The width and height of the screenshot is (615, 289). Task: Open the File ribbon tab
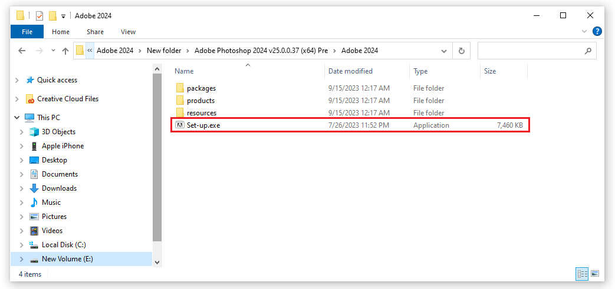coord(27,32)
